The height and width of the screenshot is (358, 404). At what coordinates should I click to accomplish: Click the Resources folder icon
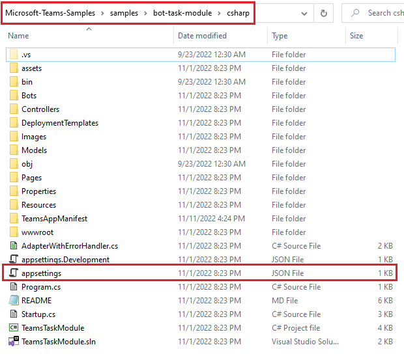point(14,204)
